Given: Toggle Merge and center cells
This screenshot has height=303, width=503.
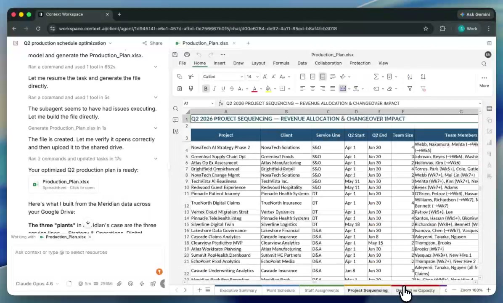Looking at the screenshot, I should click(x=343, y=89).
